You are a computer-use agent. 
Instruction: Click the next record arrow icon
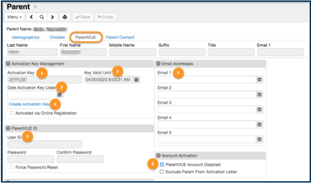pyautogui.click(x=52, y=17)
